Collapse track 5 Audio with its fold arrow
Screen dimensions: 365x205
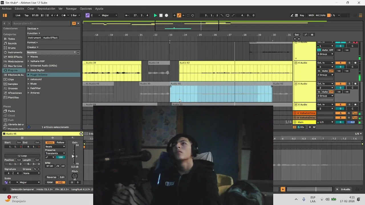coord(296,84)
